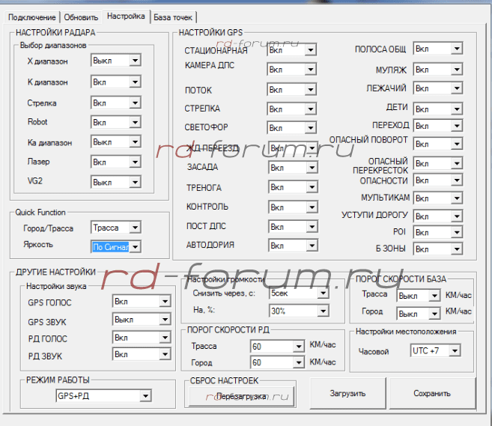This screenshot has height=426, width=492.
Task: Expand the Б ЗОНЫ dropdown
Action: tap(438, 249)
